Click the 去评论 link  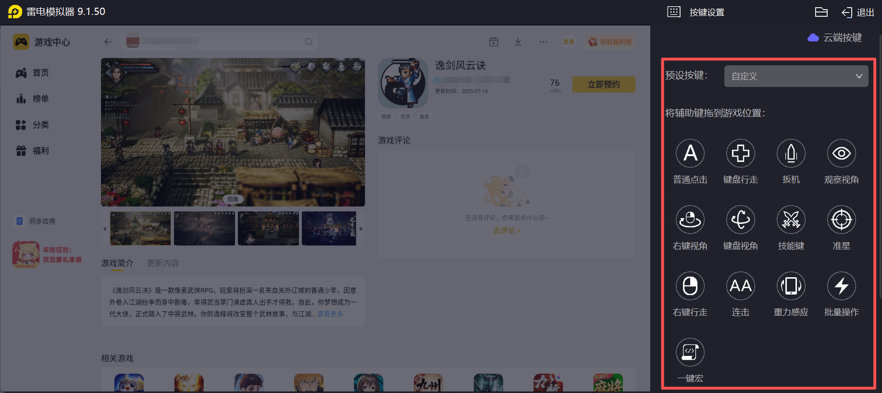point(507,231)
